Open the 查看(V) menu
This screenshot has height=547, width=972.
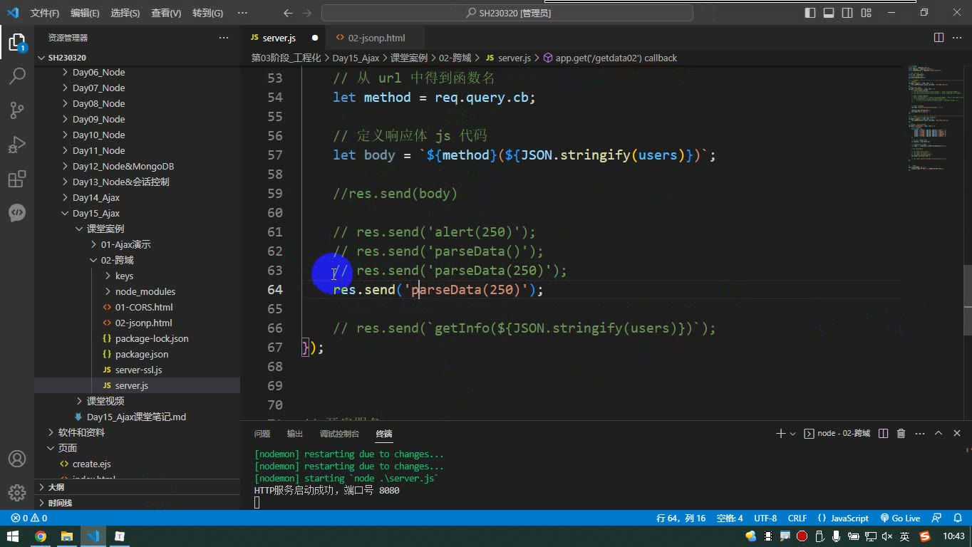pos(166,13)
